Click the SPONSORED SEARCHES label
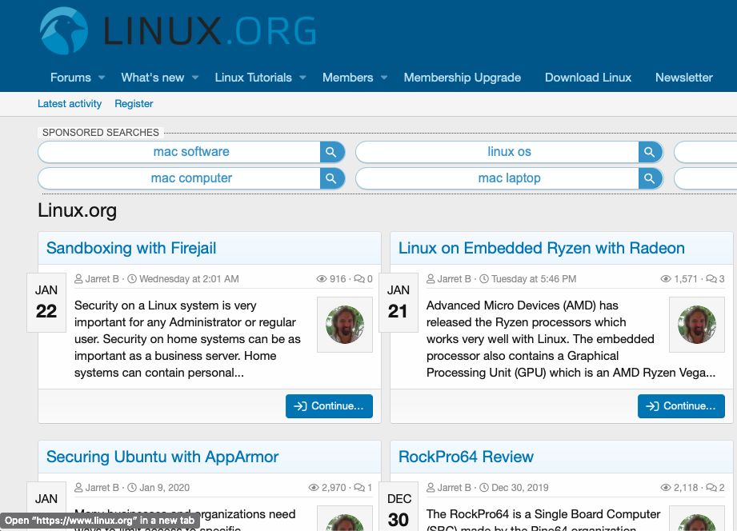 (x=101, y=133)
